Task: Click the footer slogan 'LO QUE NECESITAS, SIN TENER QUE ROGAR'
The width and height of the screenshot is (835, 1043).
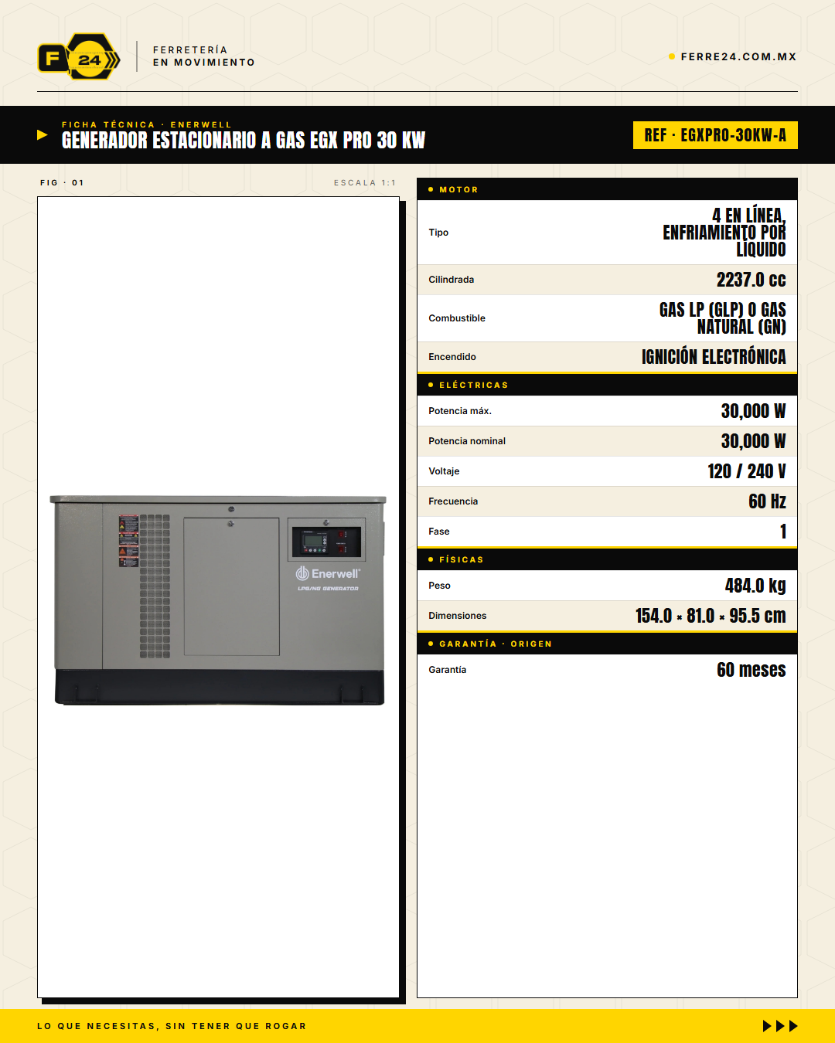Action: (172, 1026)
